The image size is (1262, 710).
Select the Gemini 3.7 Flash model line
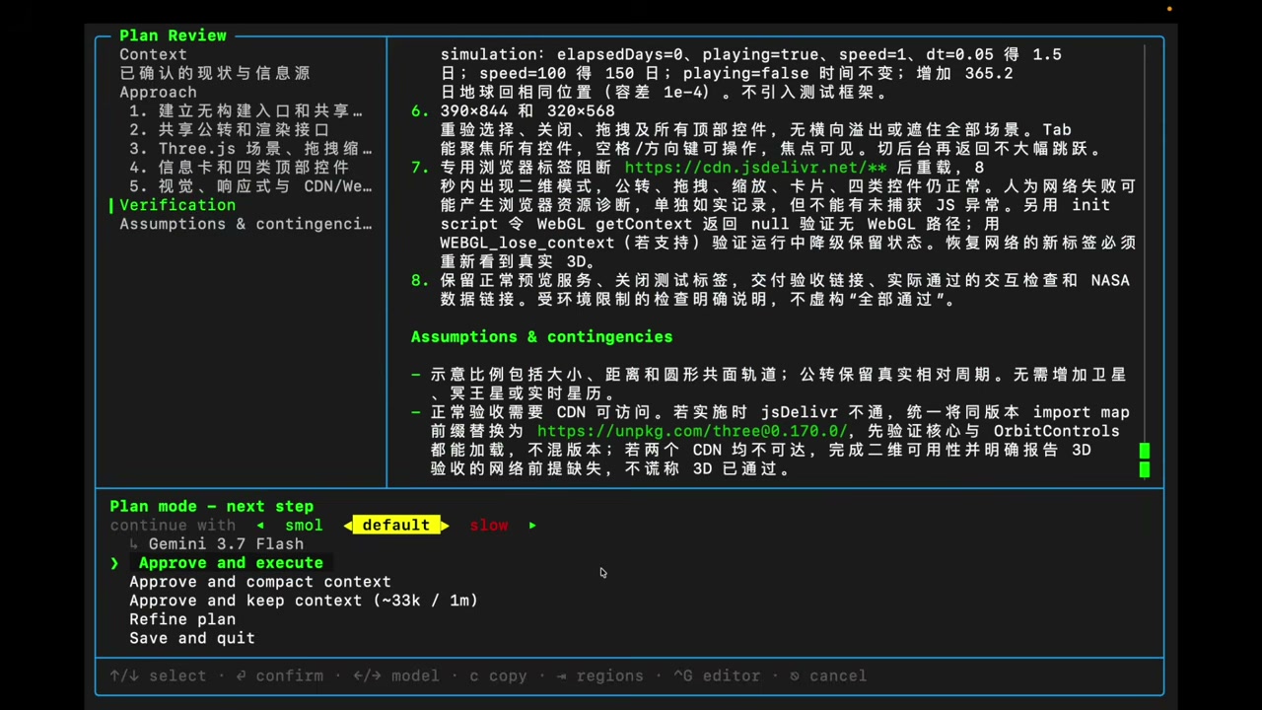click(226, 544)
